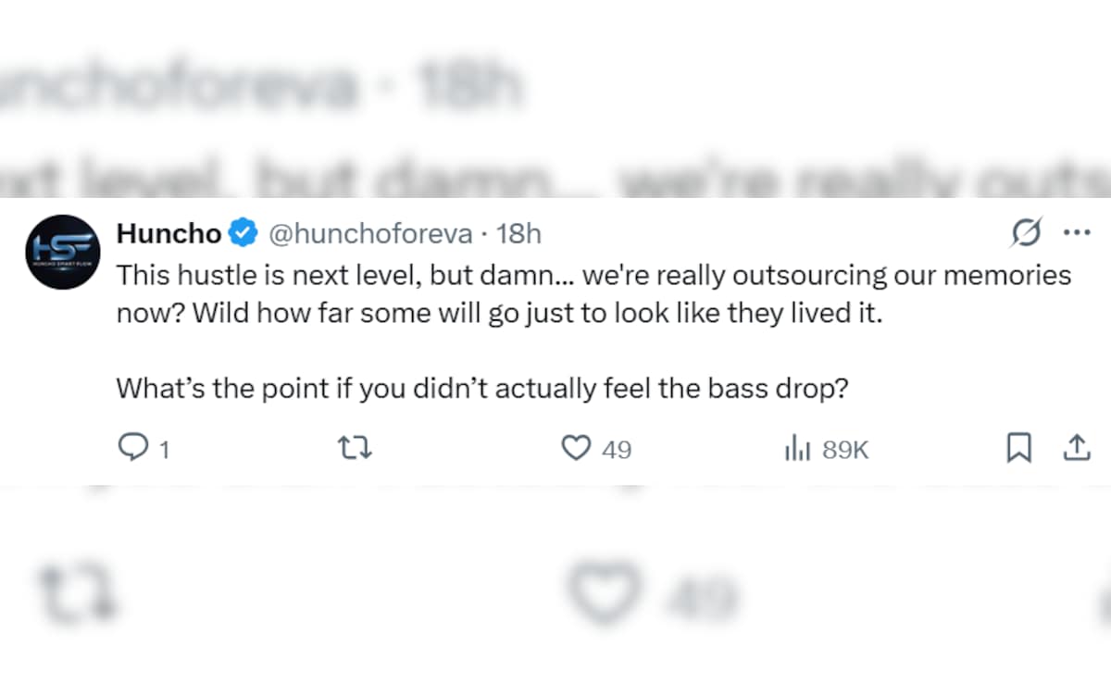The height and width of the screenshot is (683, 1111).
Task: Open the Huncho display name profile link
Action: tap(169, 234)
